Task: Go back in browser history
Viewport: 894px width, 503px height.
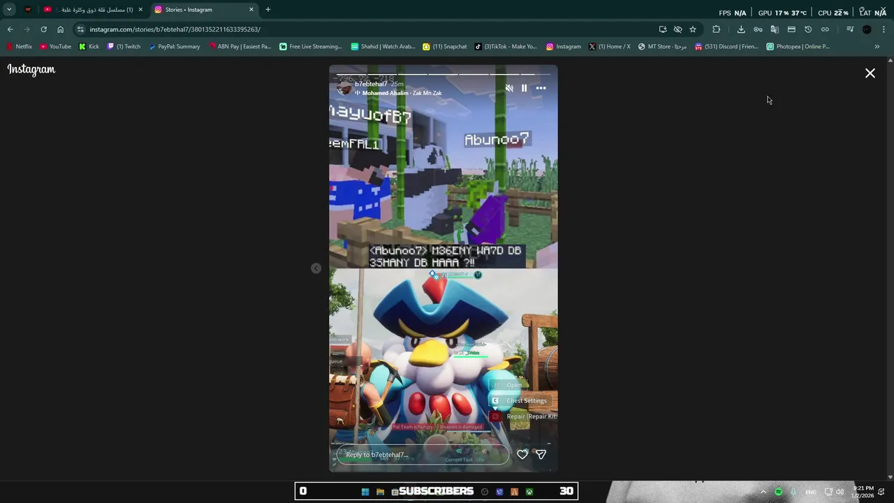Action: coord(10,29)
